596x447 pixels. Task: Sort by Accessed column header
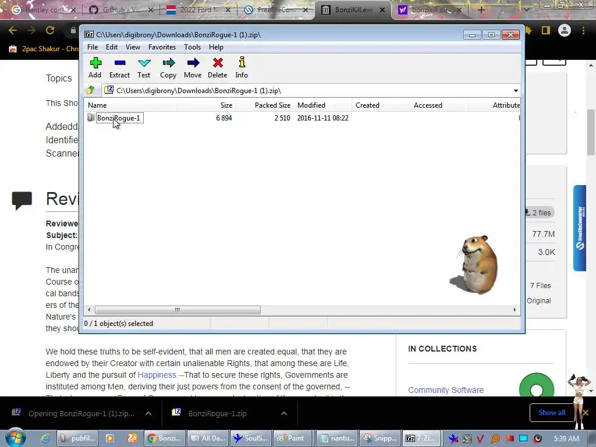[439, 105]
